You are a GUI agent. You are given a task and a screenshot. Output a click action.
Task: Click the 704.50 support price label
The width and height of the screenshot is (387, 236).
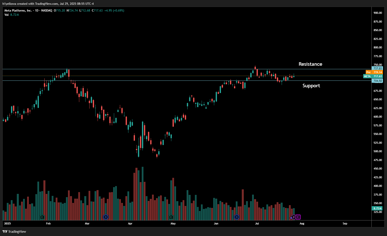[377, 81]
